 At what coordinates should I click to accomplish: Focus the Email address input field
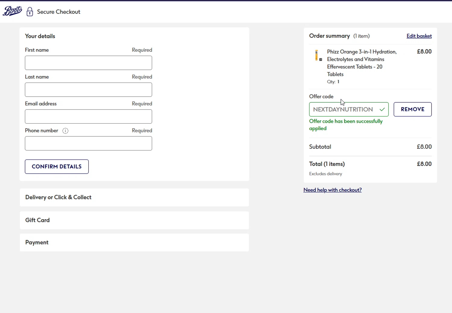point(88,116)
